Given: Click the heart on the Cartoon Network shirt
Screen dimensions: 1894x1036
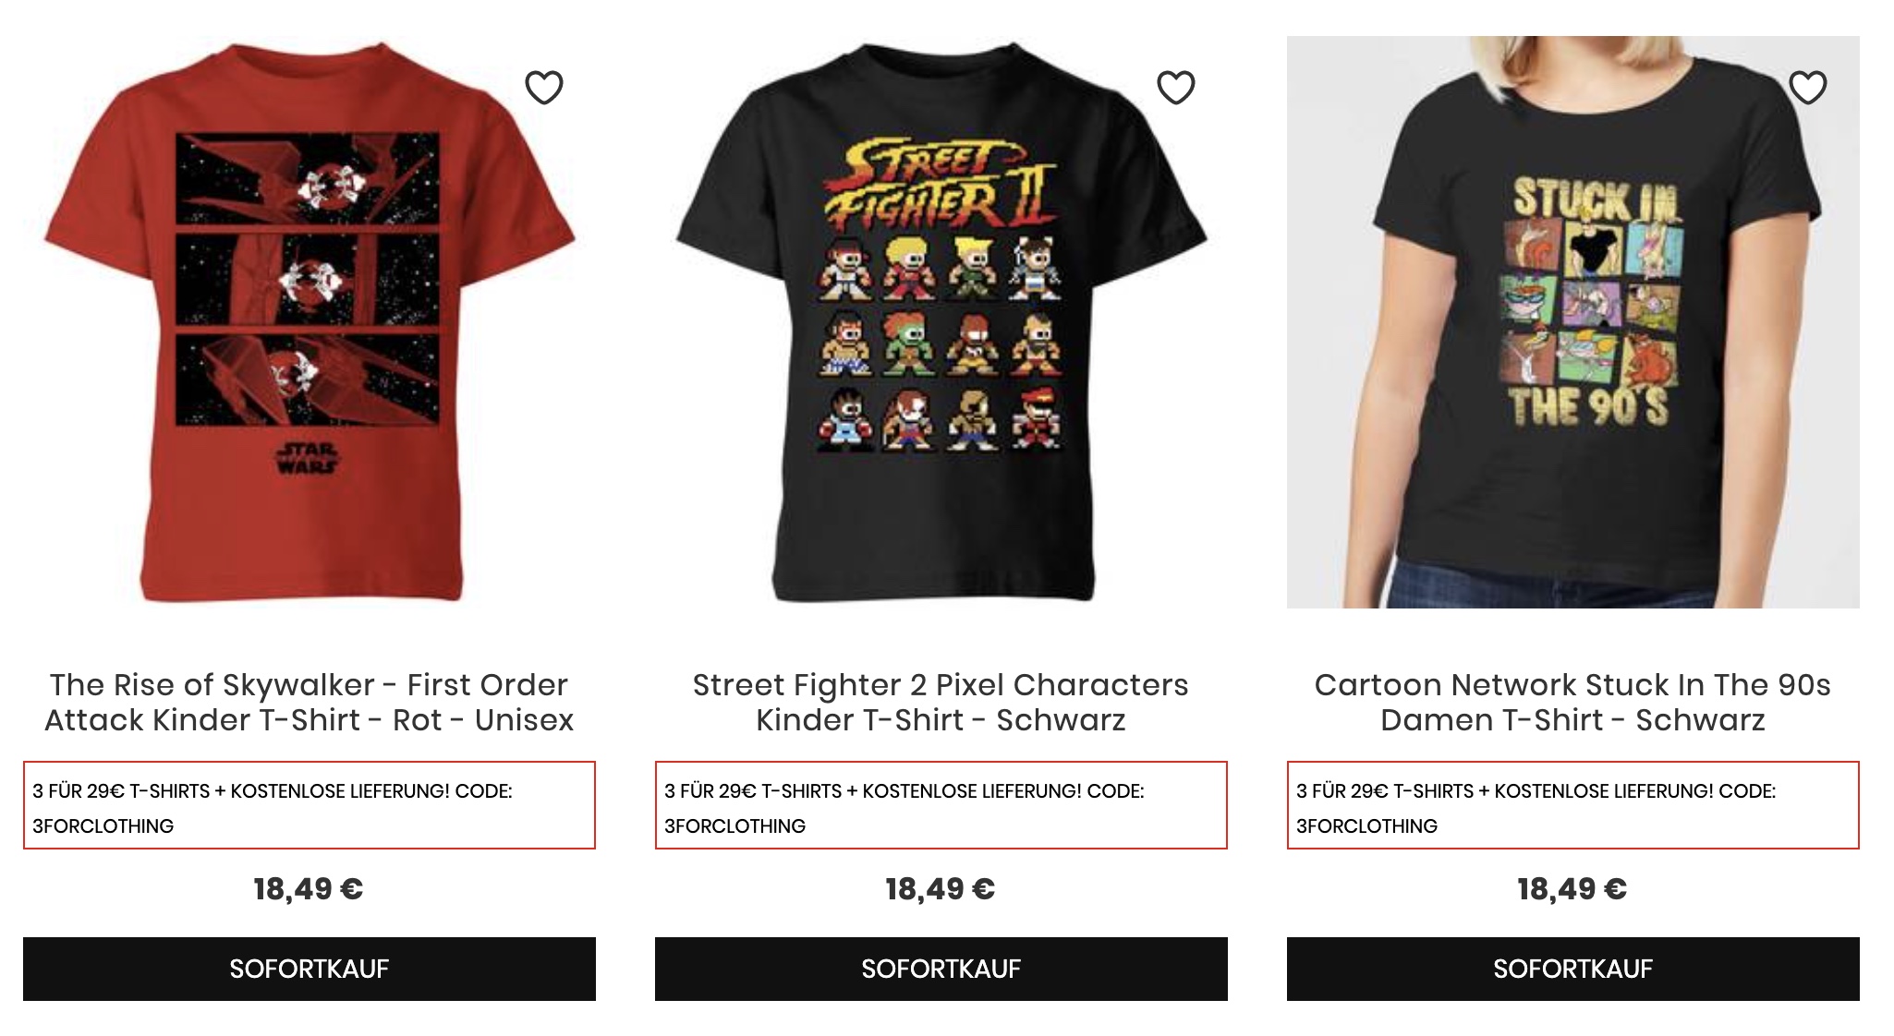Looking at the screenshot, I should click(x=1808, y=88).
